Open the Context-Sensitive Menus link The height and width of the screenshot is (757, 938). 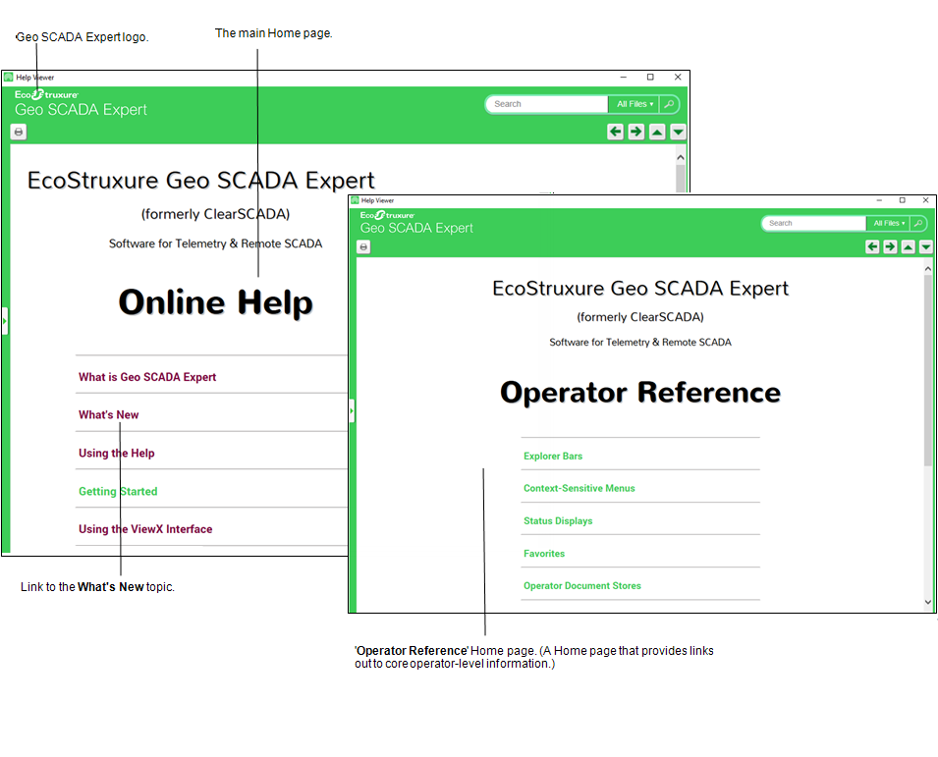point(579,489)
